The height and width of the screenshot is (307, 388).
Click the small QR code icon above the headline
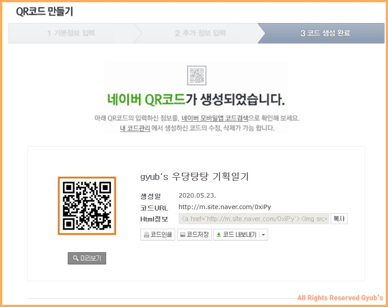point(197,75)
